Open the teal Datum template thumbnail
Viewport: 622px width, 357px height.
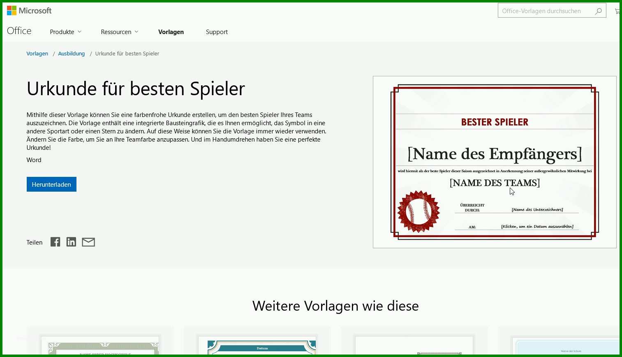257,345
